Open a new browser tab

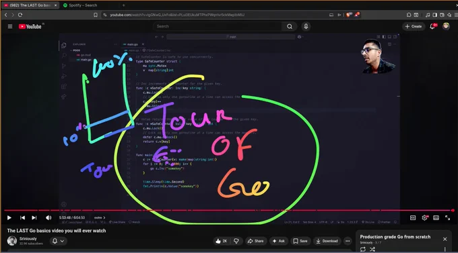coord(123,5)
